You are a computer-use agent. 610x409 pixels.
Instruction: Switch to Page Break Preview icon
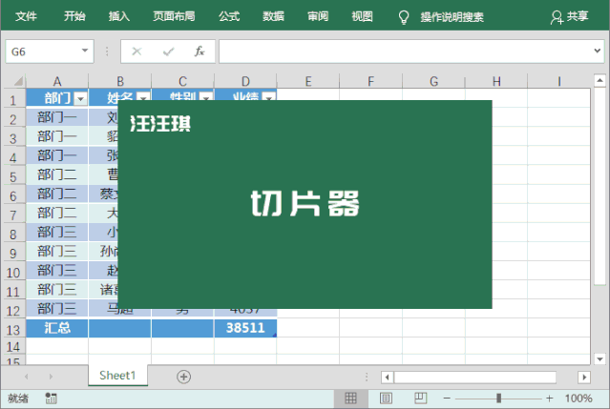coord(421,399)
